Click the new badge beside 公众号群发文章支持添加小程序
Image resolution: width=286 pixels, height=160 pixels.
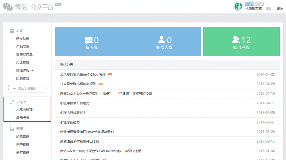coord(110,74)
